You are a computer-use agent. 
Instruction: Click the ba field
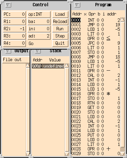(39, 21)
